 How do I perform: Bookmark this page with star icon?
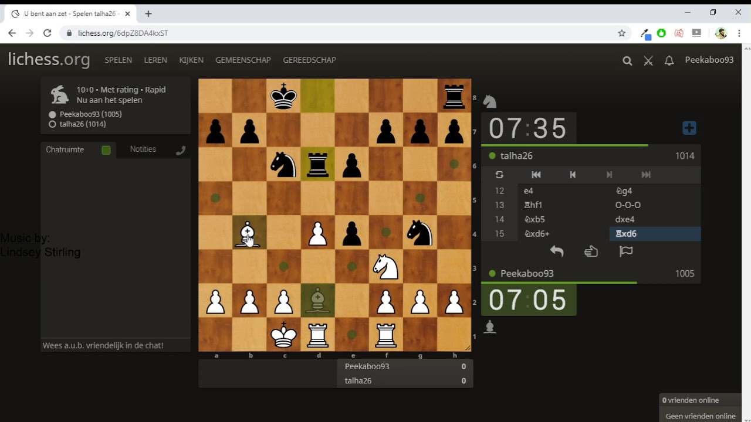point(622,33)
